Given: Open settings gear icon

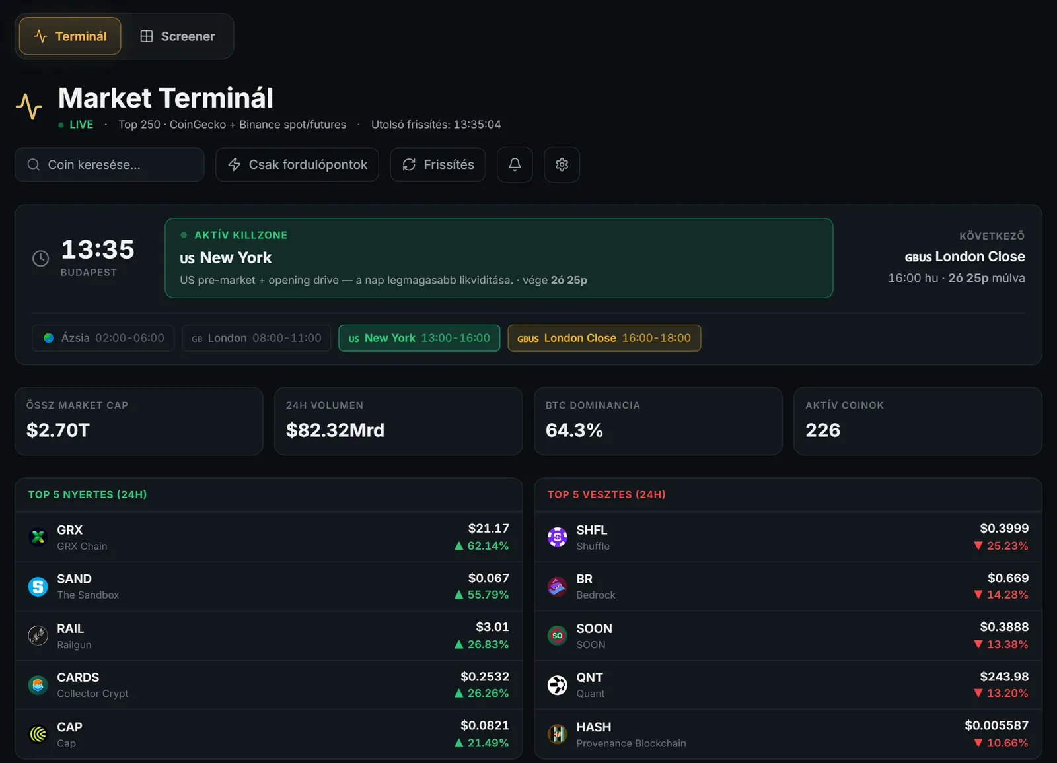Looking at the screenshot, I should (x=562, y=164).
